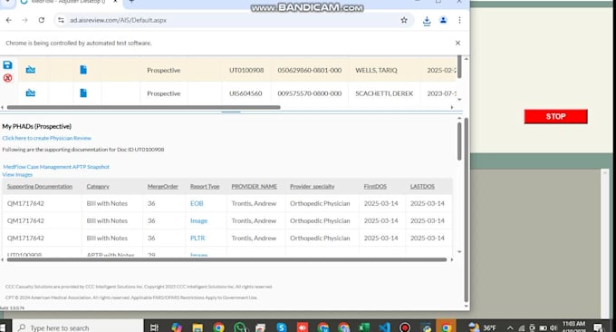Open Copilot from the taskbar
This screenshot has height=332, width=616.
[177, 327]
